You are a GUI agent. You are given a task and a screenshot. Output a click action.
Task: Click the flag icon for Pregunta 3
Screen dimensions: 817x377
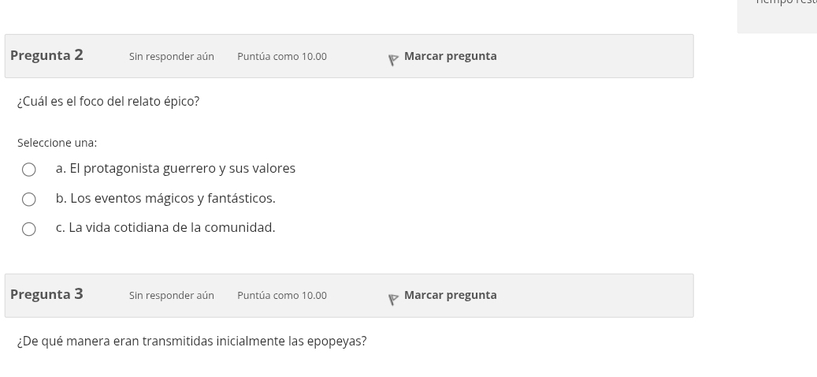(393, 299)
